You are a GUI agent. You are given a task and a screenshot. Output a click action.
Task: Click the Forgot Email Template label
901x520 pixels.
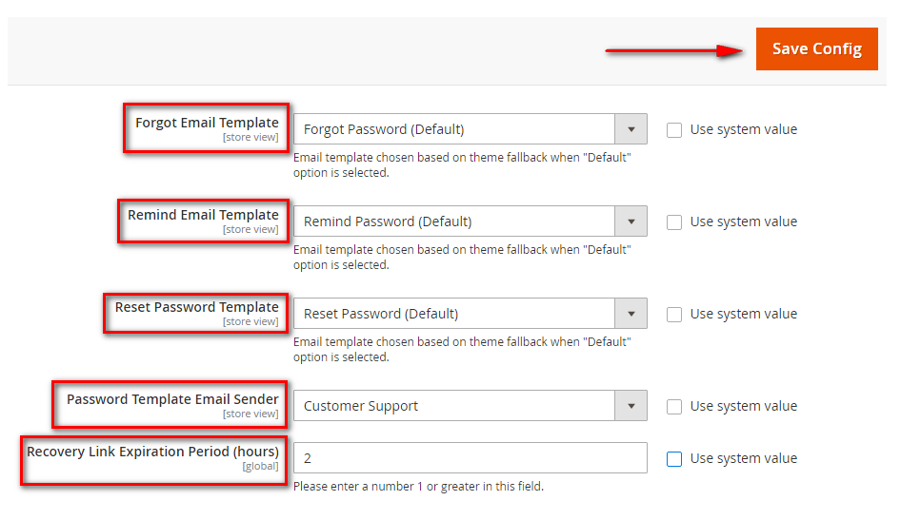[207, 123]
